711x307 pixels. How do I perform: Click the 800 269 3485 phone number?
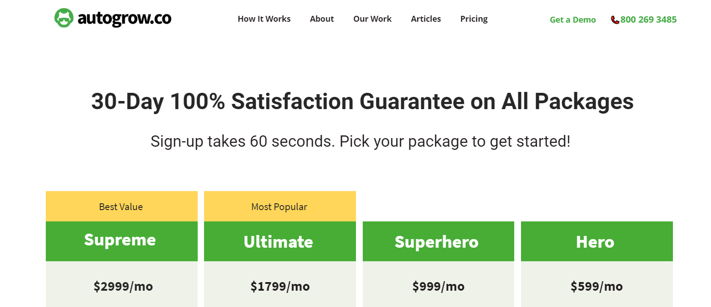pos(648,19)
